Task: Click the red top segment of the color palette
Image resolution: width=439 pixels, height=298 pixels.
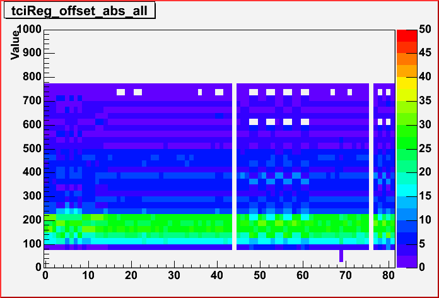Action: pos(405,35)
